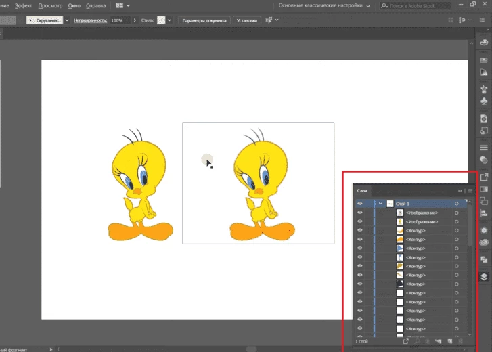The height and width of the screenshot is (352, 492).
Task: Click the active Layers panel dock icon
Action: [x=484, y=277]
